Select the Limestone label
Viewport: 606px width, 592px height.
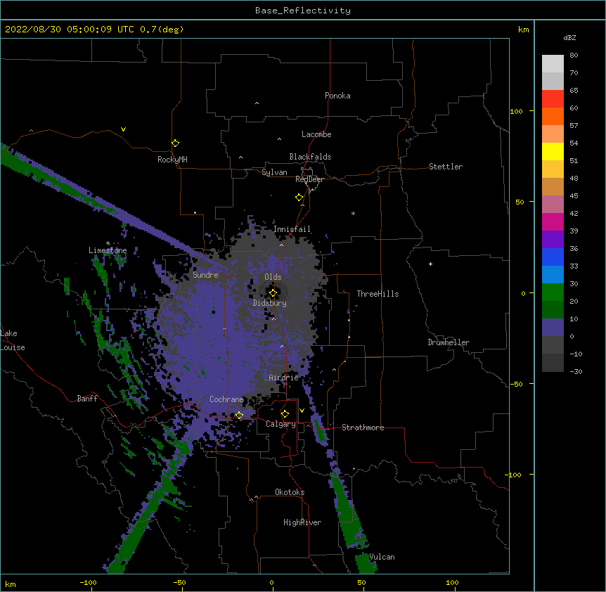point(108,250)
